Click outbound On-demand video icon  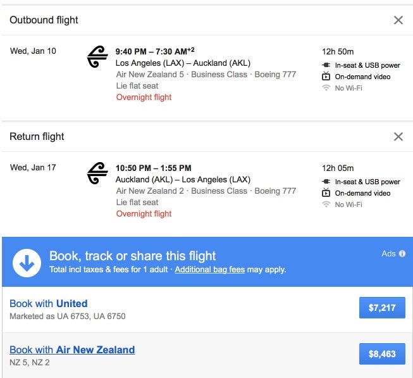[x=326, y=77]
